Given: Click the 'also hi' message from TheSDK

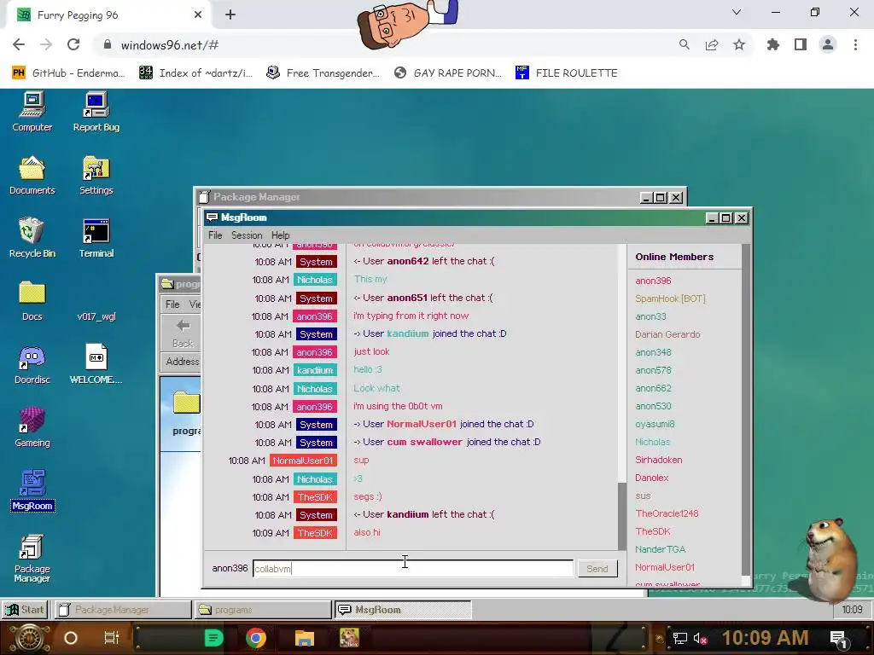Looking at the screenshot, I should point(367,532).
